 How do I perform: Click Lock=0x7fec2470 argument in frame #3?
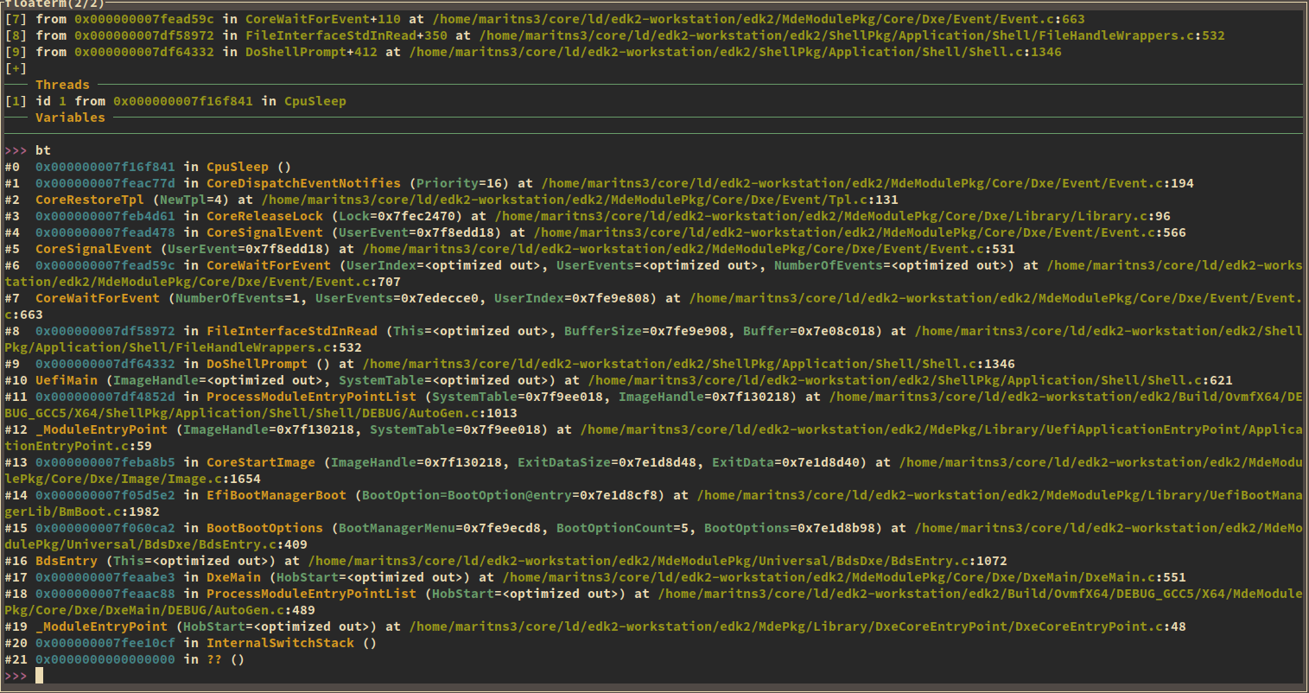[397, 216]
